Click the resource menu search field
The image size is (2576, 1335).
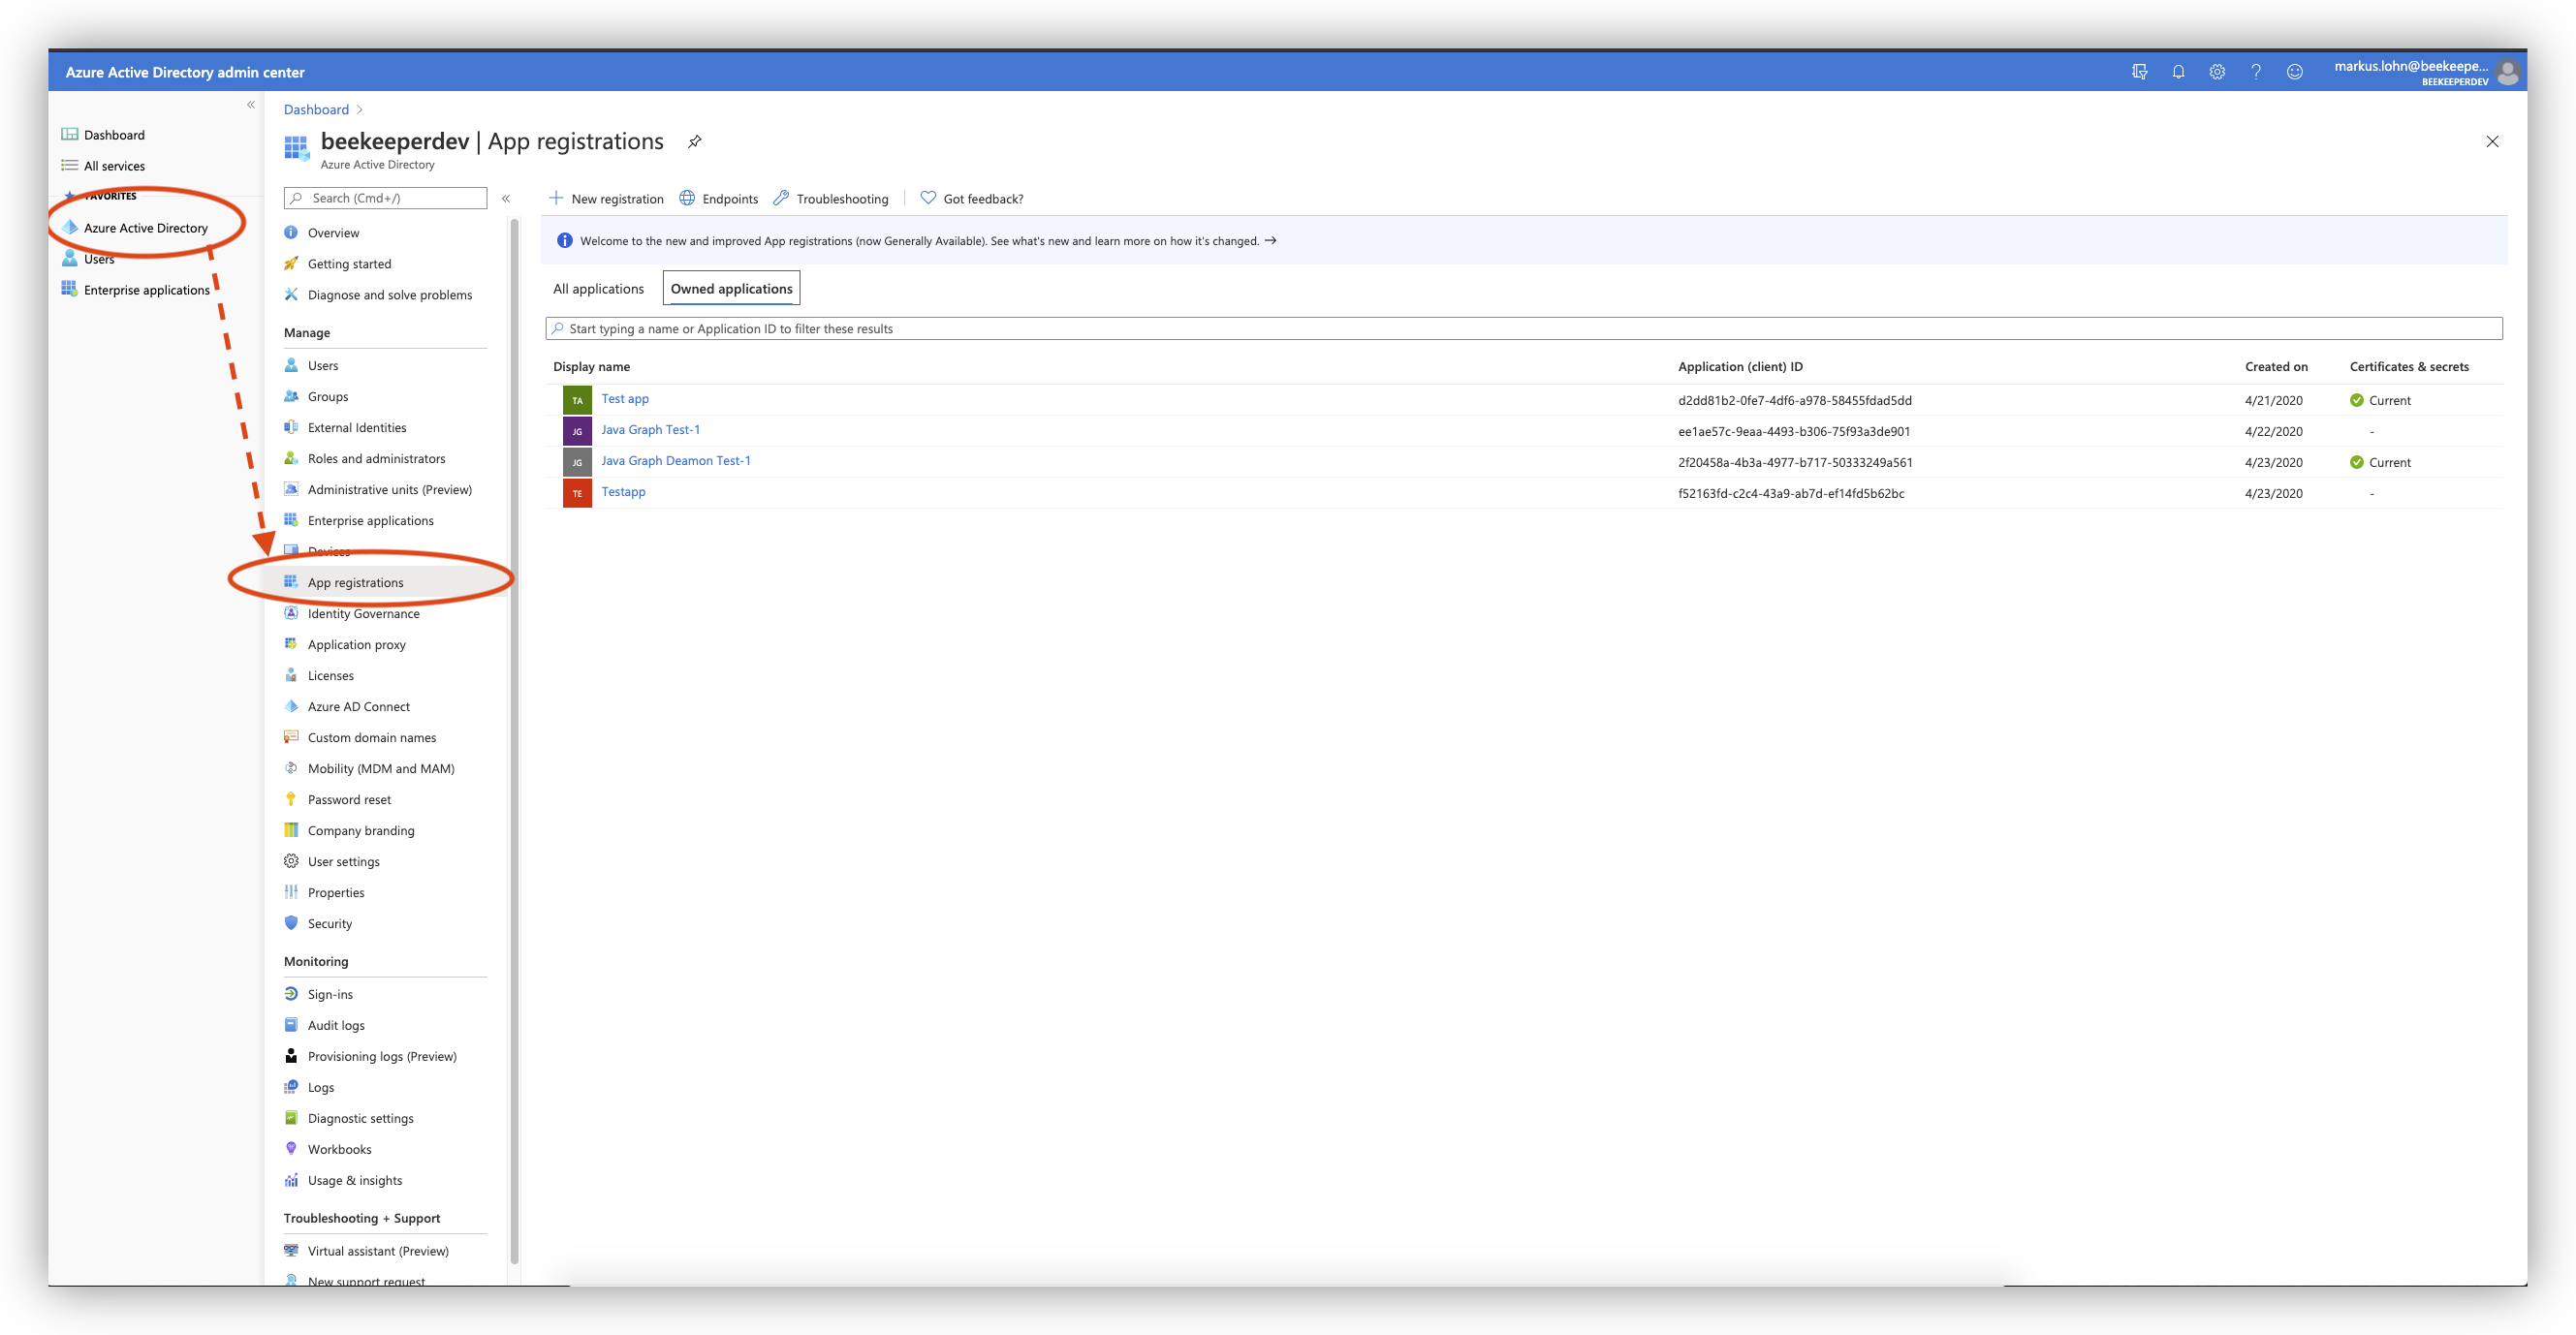[x=385, y=198]
